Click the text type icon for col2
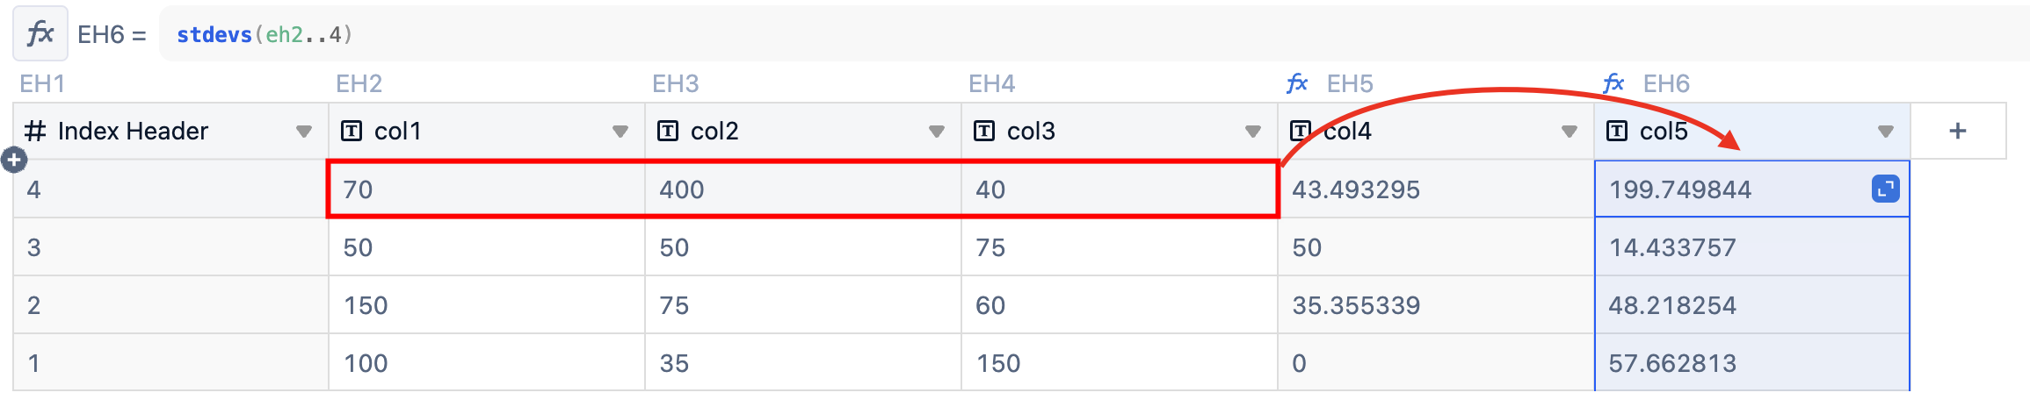 pos(667,131)
